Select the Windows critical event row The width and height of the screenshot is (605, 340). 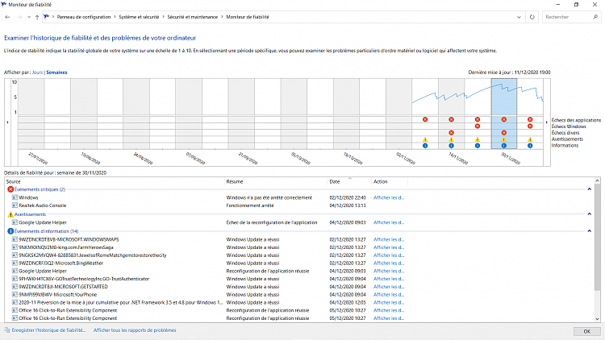pos(299,197)
